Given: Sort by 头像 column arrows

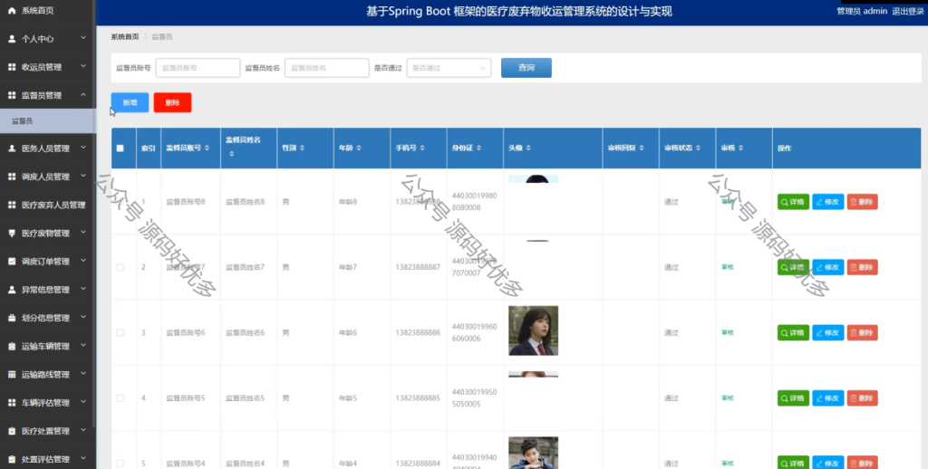Looking at the screenshot, I should click(x=528, y=148).
